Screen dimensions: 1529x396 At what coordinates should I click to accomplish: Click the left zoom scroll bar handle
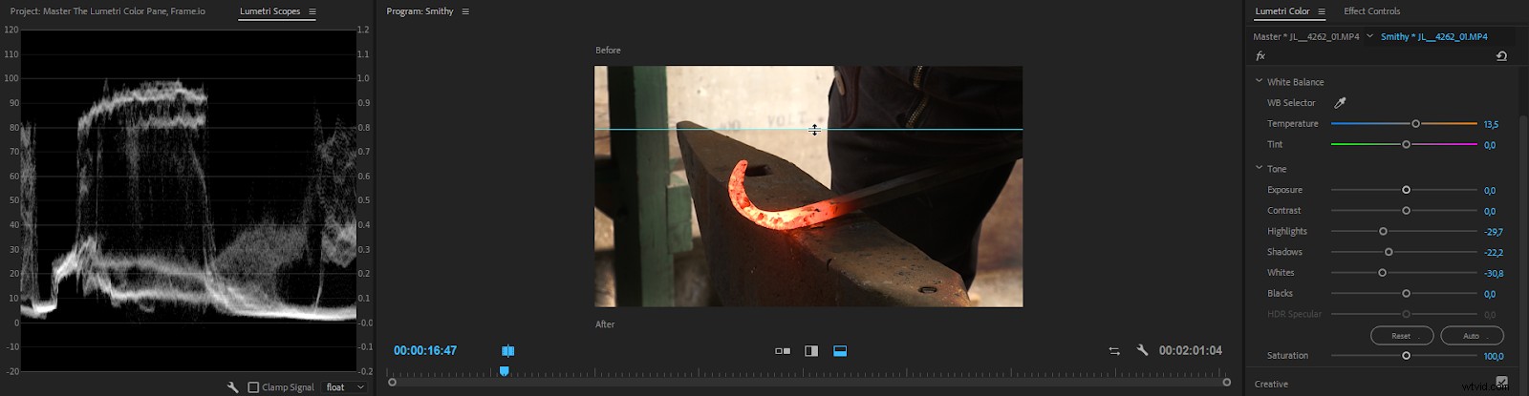(x=392, y=383)
